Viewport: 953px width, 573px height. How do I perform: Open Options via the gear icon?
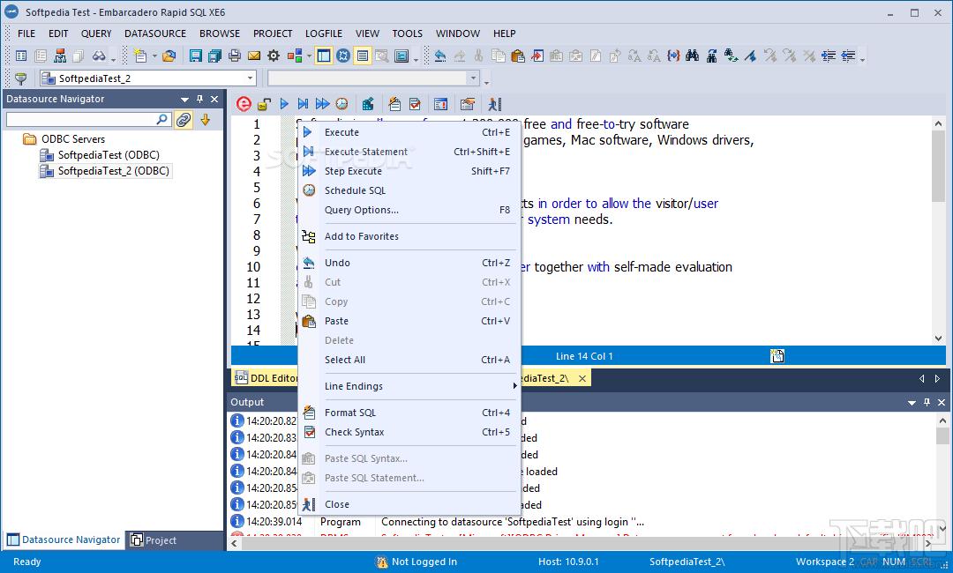[274, 56]
